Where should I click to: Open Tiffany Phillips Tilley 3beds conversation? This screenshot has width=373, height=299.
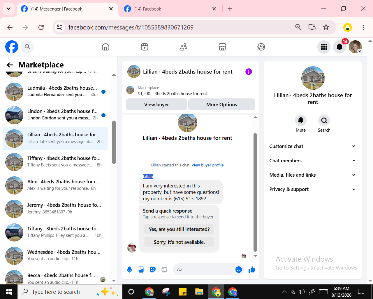pyautogui.click(x=55, y=232)
